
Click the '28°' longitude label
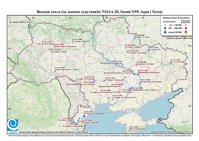click(x=70, y=18)
